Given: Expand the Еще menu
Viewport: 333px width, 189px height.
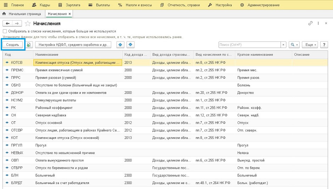Looking at the screenshot, I should [x=311, y=45].
